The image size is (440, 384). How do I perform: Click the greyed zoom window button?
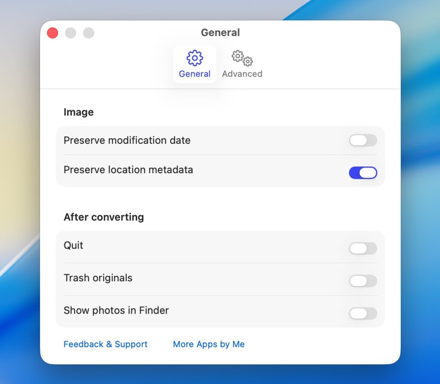click(89, 33)
